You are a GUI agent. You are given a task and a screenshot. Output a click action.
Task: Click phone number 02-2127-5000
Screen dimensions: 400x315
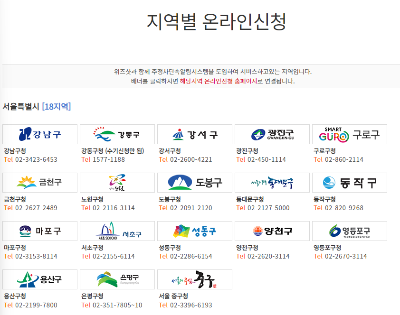(x=268, y=208)
